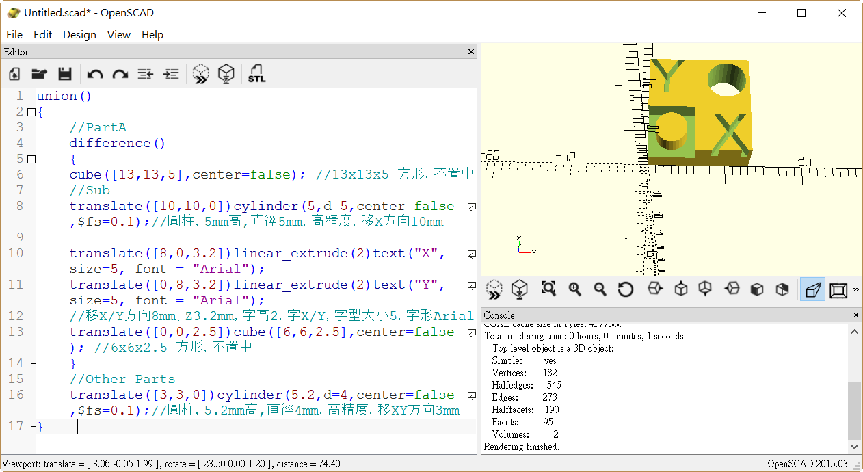This screenshot has height=472, width=863.
Task: Click the Editor panel title
Action: pos(16,52)
